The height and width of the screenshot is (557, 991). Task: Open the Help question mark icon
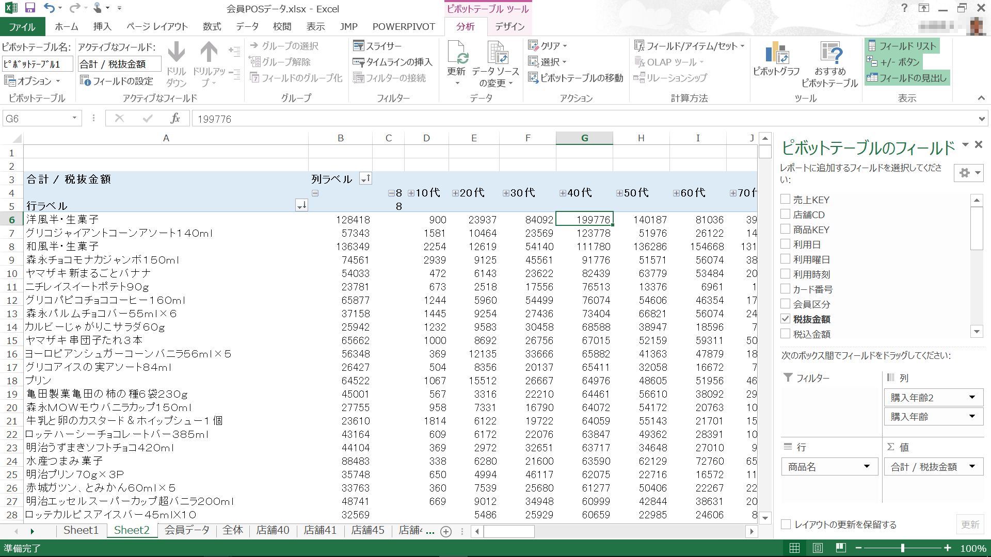[x=904, y=8]
